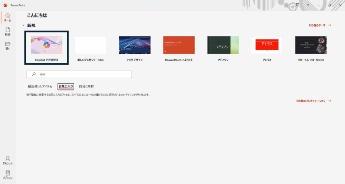The image size is (345, 184).
Task: Switch to the 自分と共有 tab
Action: [x=86, y=86]
